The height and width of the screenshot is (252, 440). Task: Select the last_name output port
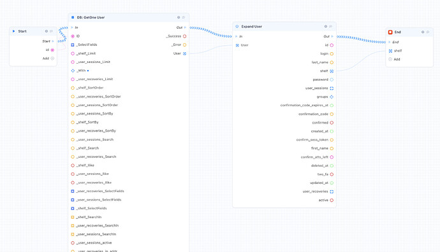(x=332, y=62)
